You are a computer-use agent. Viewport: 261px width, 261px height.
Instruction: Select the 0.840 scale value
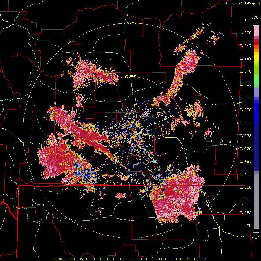(x=246, y=71)
